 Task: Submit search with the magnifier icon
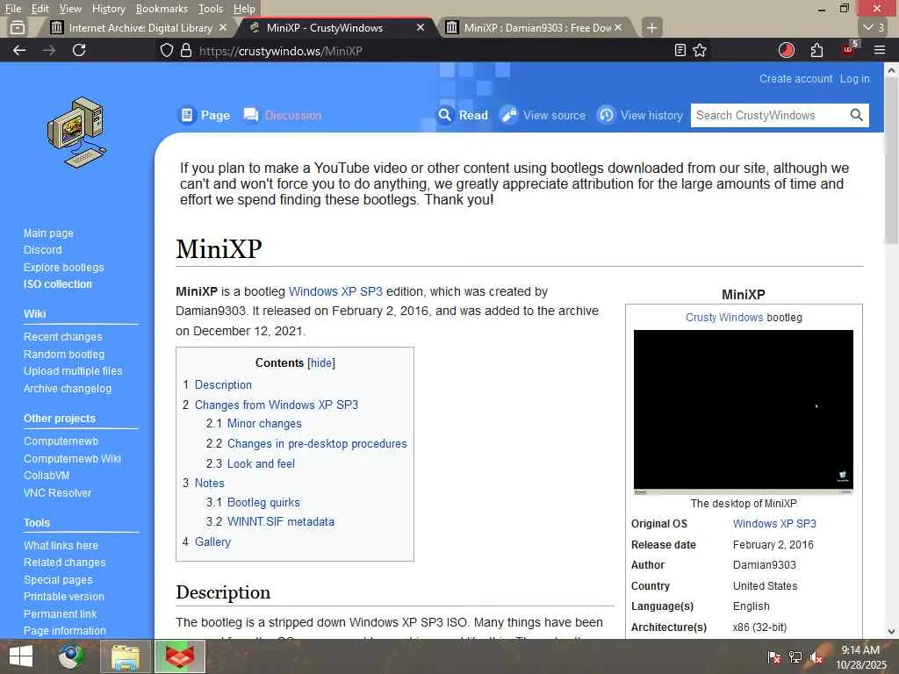pyautogui.click(x=857, y=115)
